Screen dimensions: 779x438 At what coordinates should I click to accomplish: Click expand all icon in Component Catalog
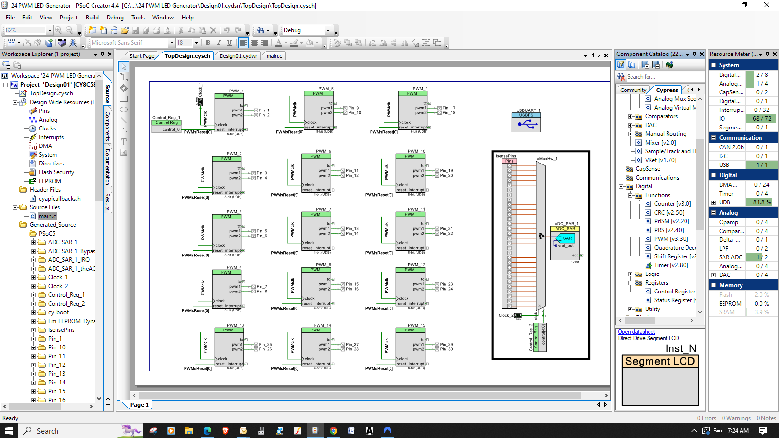645,65
